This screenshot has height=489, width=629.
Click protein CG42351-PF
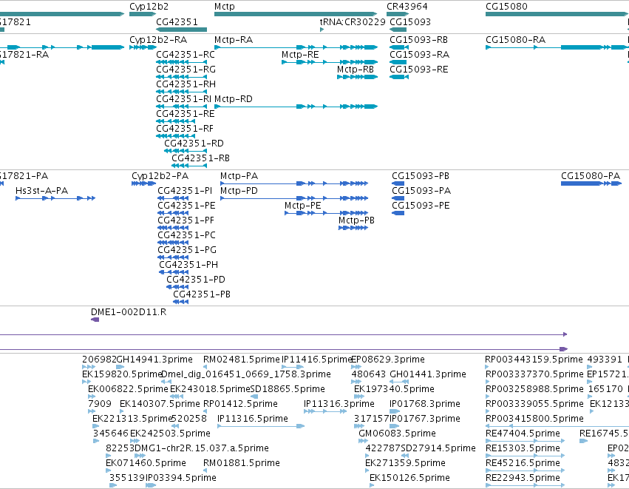coord(186,220)
